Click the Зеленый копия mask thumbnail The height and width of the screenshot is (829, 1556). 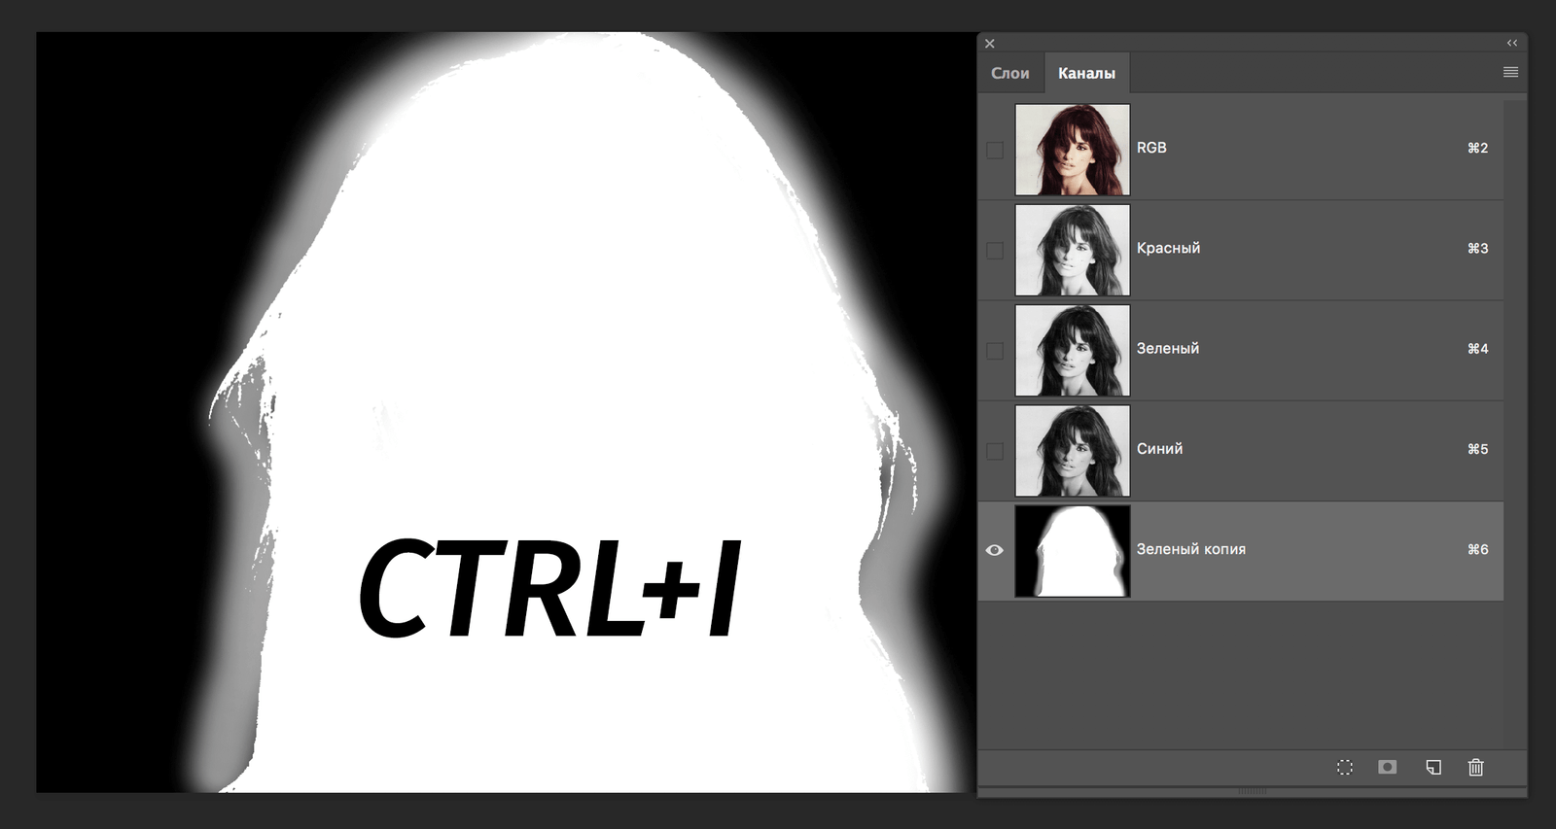1073,551
